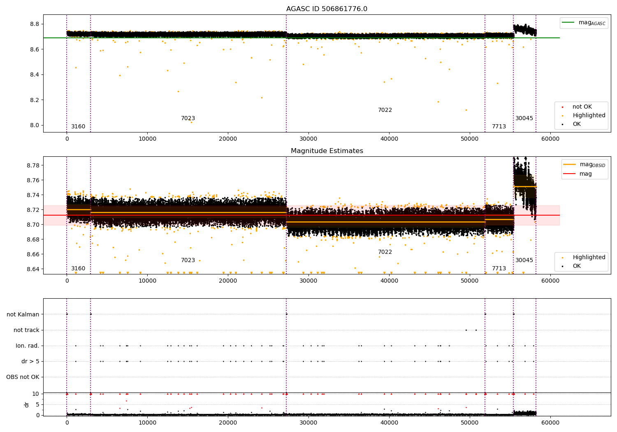Viewport: 617px width, 432px height.
Task: Click the 3160 obsid label in the top plot
Action: coord(78,127)
